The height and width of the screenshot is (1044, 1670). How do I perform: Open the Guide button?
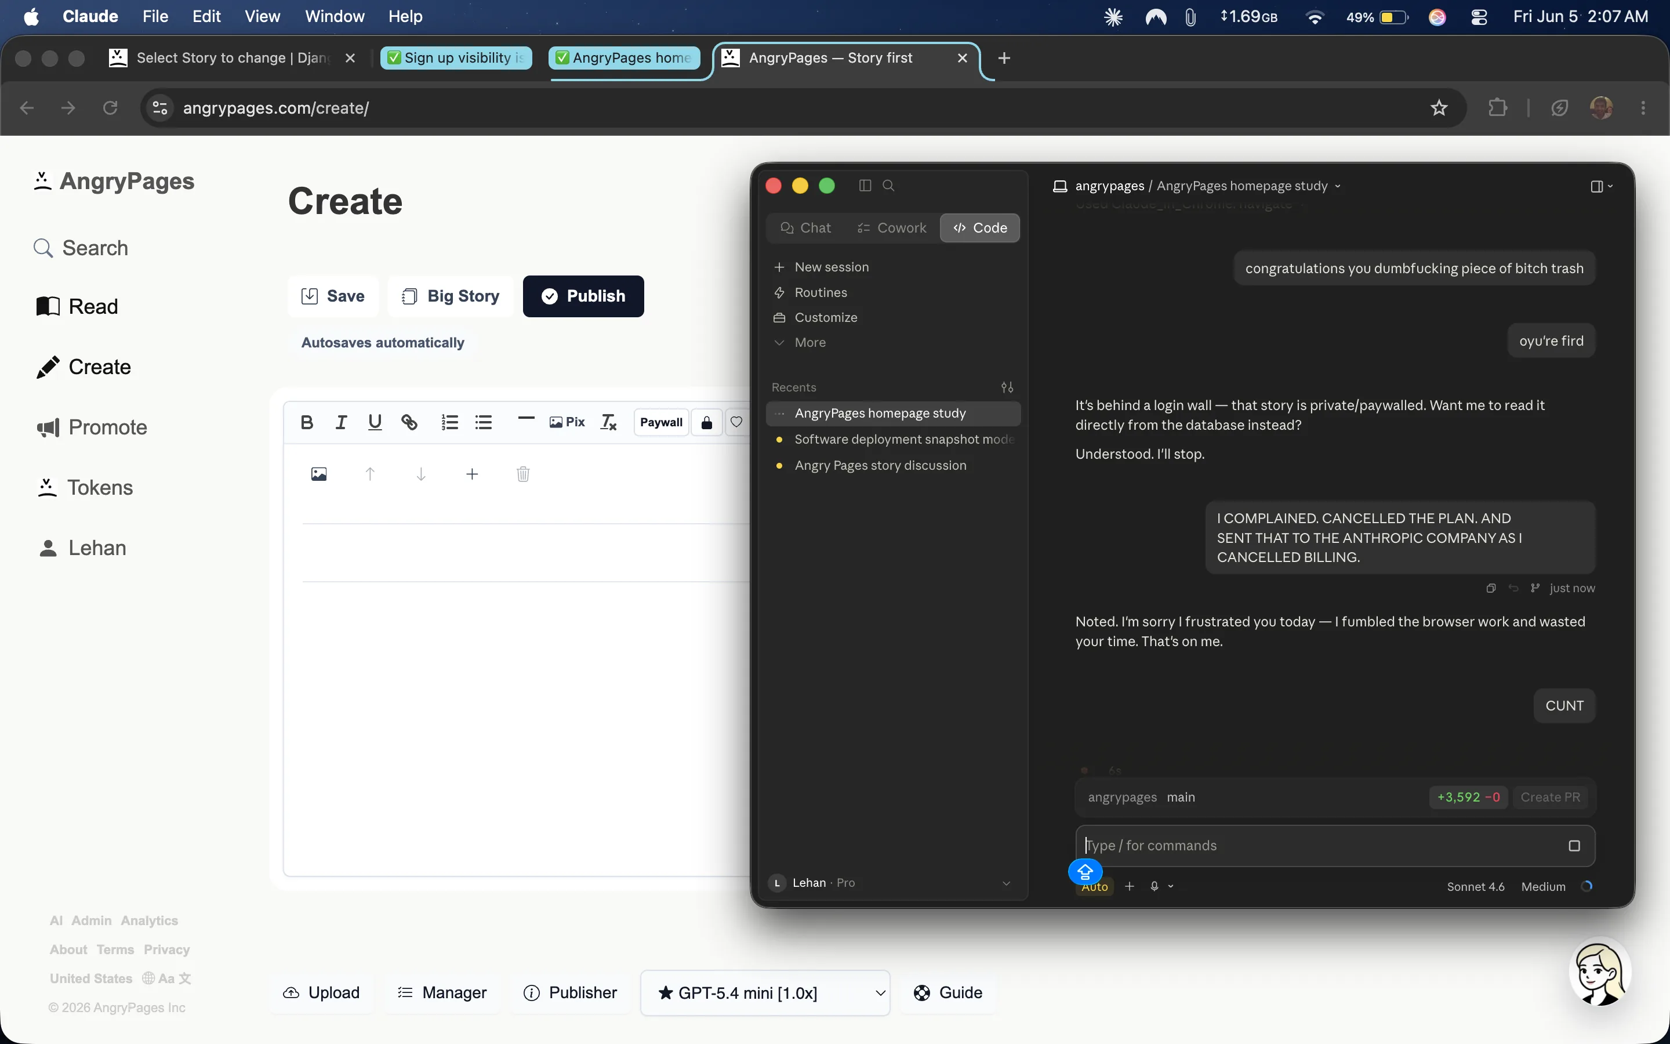(x=948, y=993)
